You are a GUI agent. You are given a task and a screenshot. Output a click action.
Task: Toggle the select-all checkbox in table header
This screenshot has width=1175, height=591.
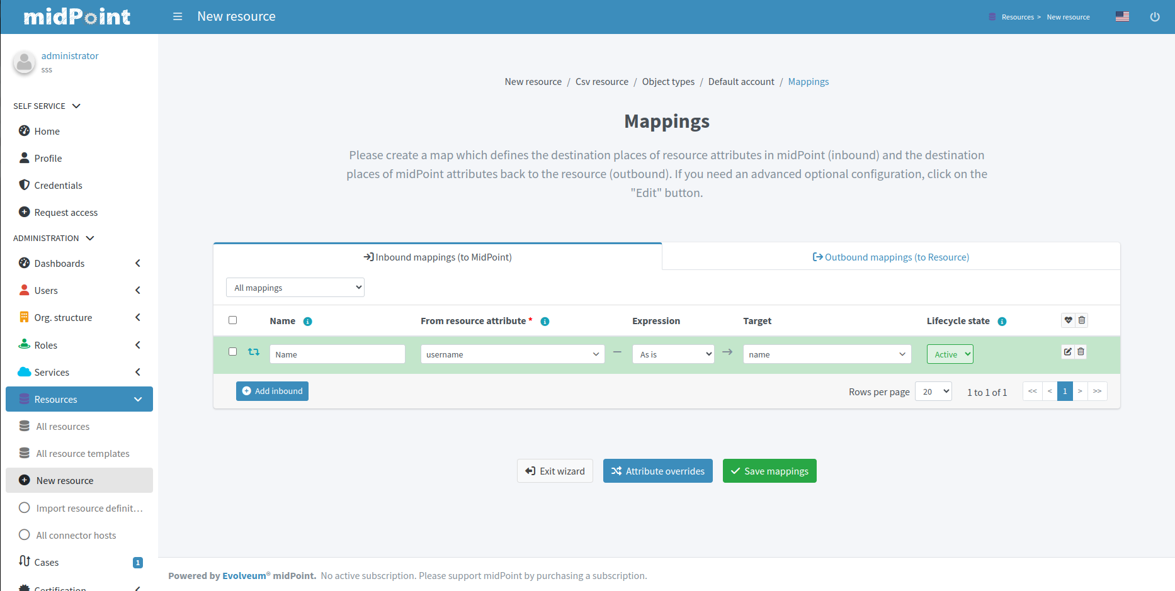(232, 320)
